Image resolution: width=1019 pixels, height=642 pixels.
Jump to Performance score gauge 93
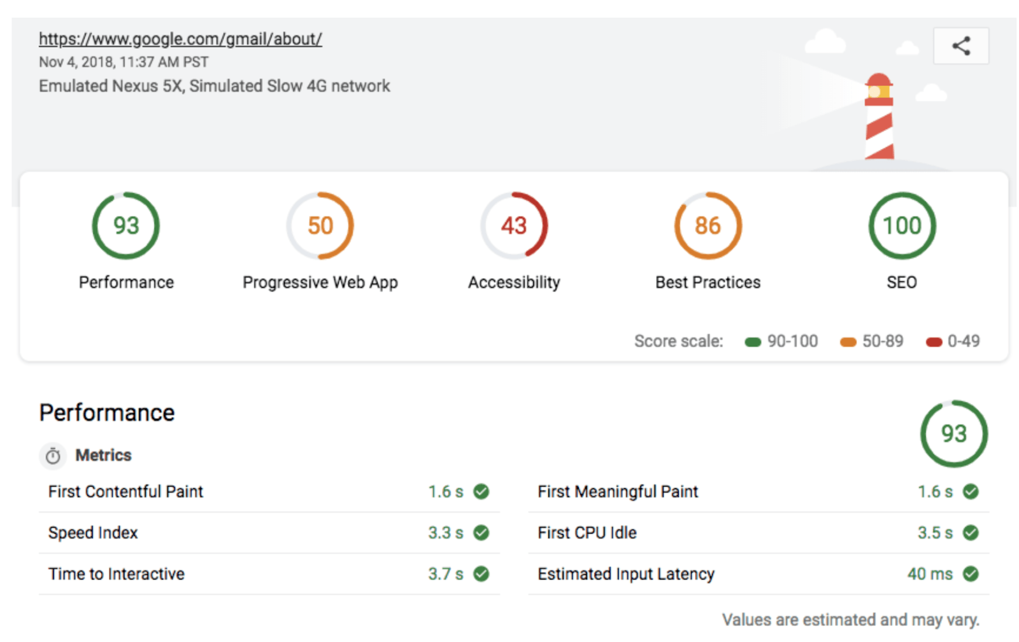tap(125, 226)
